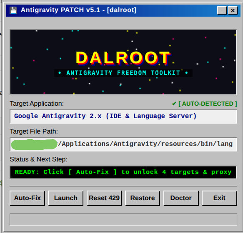The width and height of the screenshot is (243, 233).
Task: Click the Target Application field
Action: pyautogui.click(x=123, y=116)
